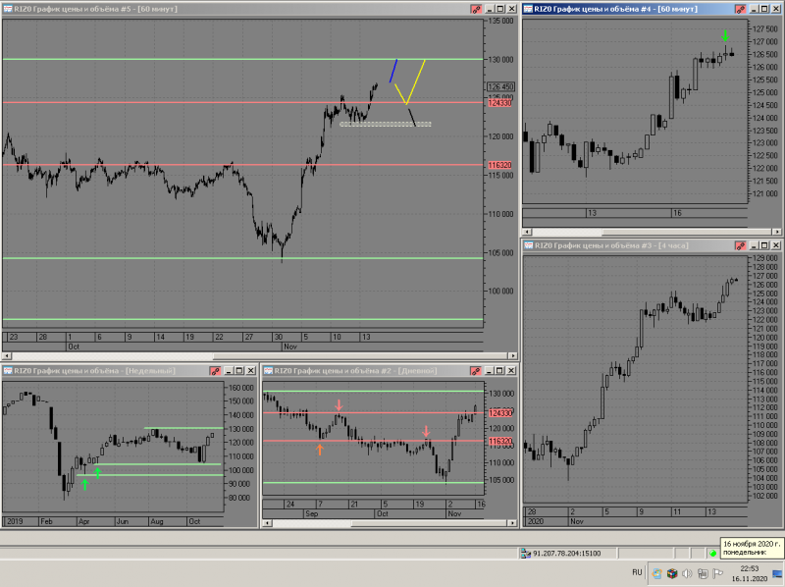Click the Windows-logo tray icon beside RU
This screenshot has width=785, height=587.
(656, 573)
